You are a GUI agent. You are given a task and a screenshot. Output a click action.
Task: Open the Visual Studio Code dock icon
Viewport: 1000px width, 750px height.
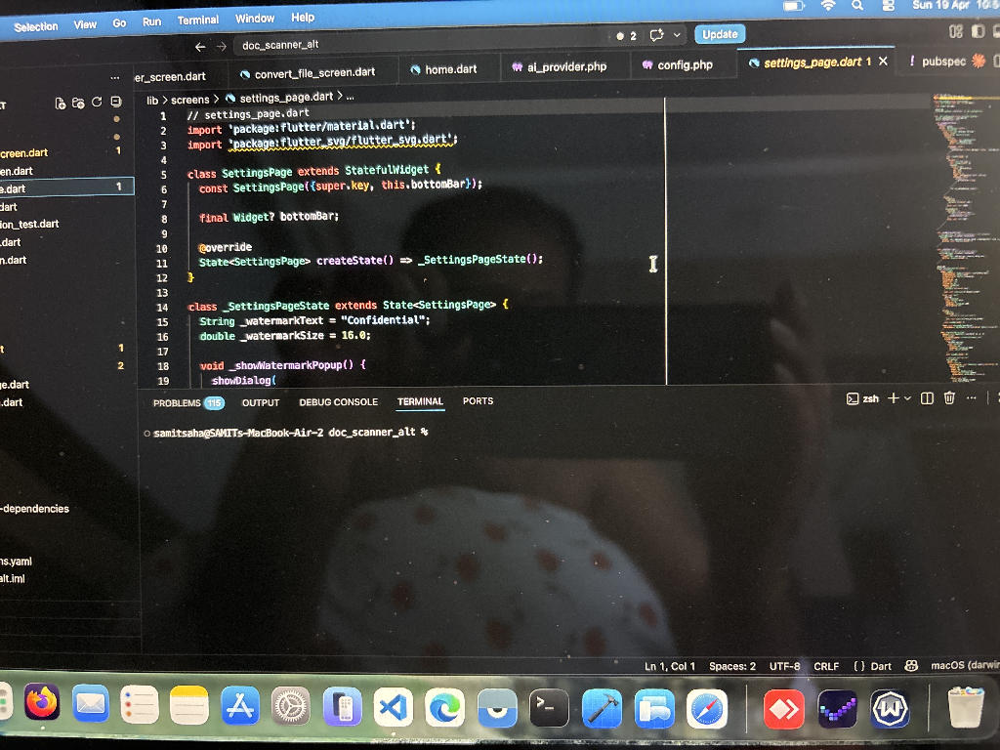393,707
